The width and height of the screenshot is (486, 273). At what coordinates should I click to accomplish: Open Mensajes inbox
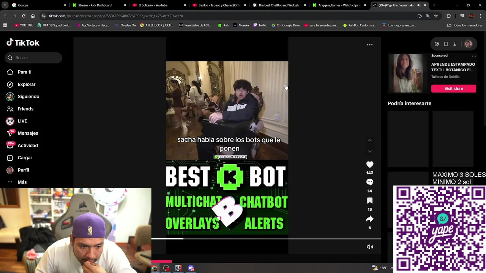[x=22, y=133]
